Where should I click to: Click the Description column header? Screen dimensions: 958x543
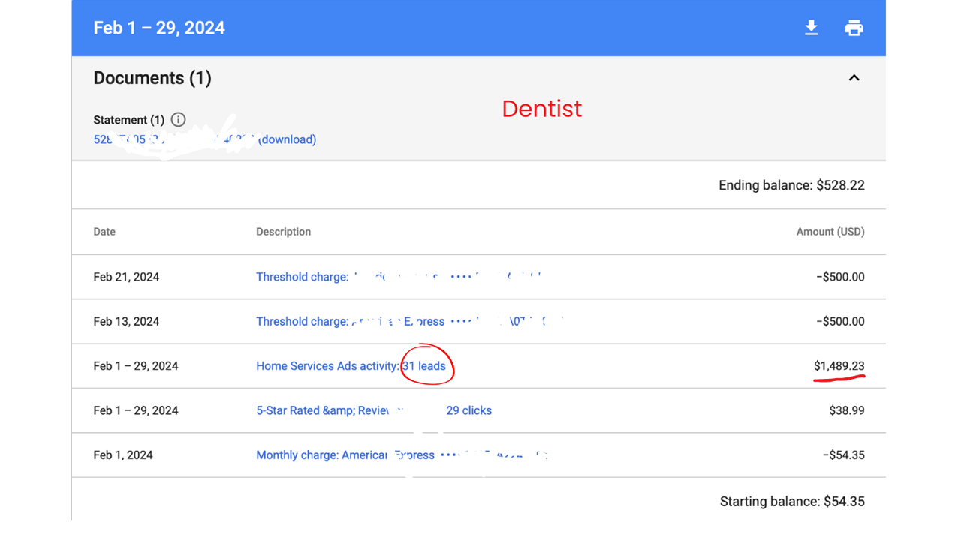283,232
